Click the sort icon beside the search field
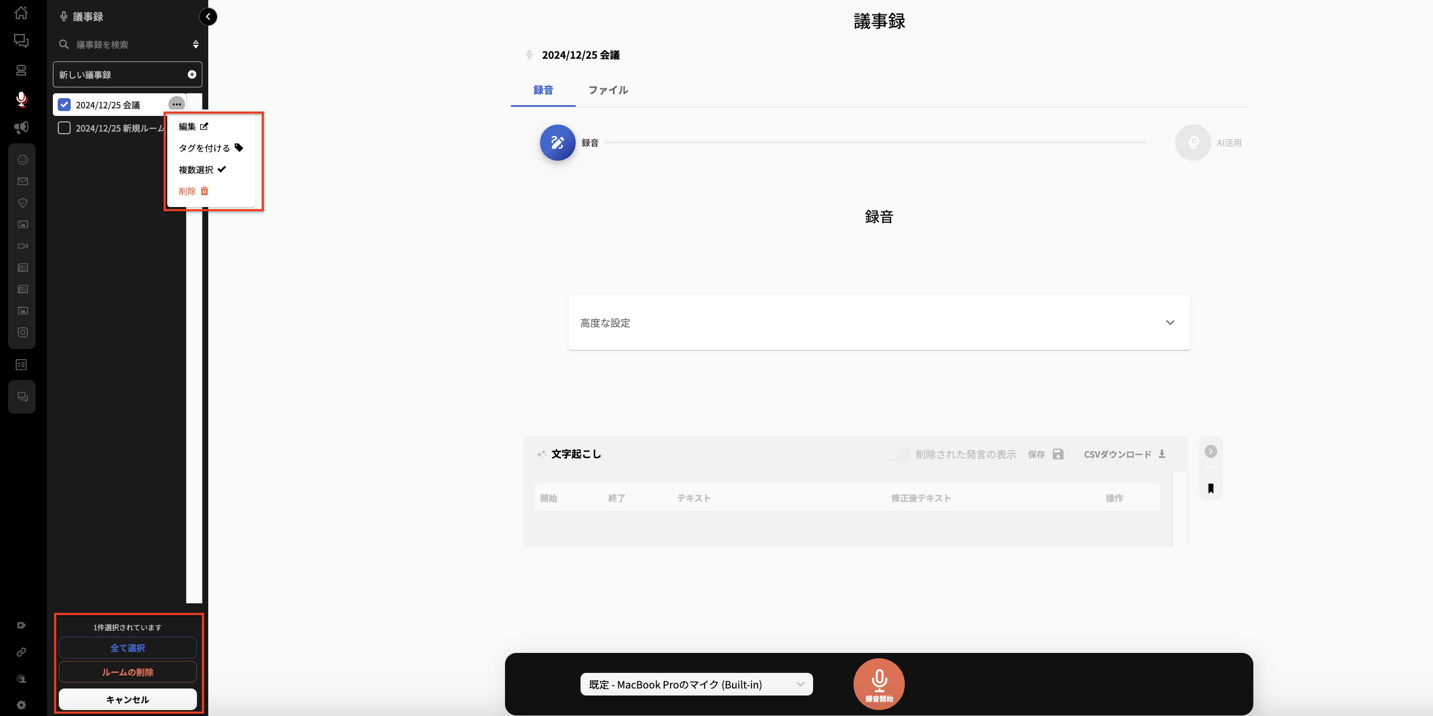The image size is (1433, 716). point(195,44)
